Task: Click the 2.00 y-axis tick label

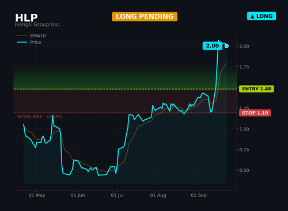Action: (244, 46)
